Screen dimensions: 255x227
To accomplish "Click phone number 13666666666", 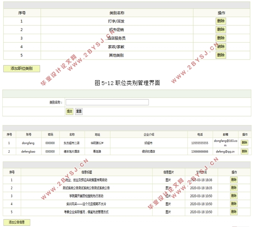I will click(200, 152).
